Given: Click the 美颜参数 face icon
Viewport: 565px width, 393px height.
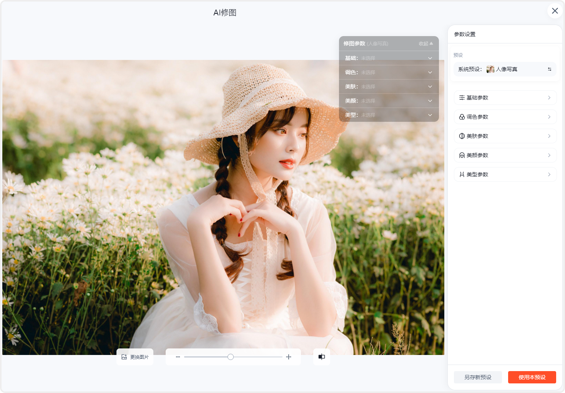Looking at the screenshot, I should (462, 155).
